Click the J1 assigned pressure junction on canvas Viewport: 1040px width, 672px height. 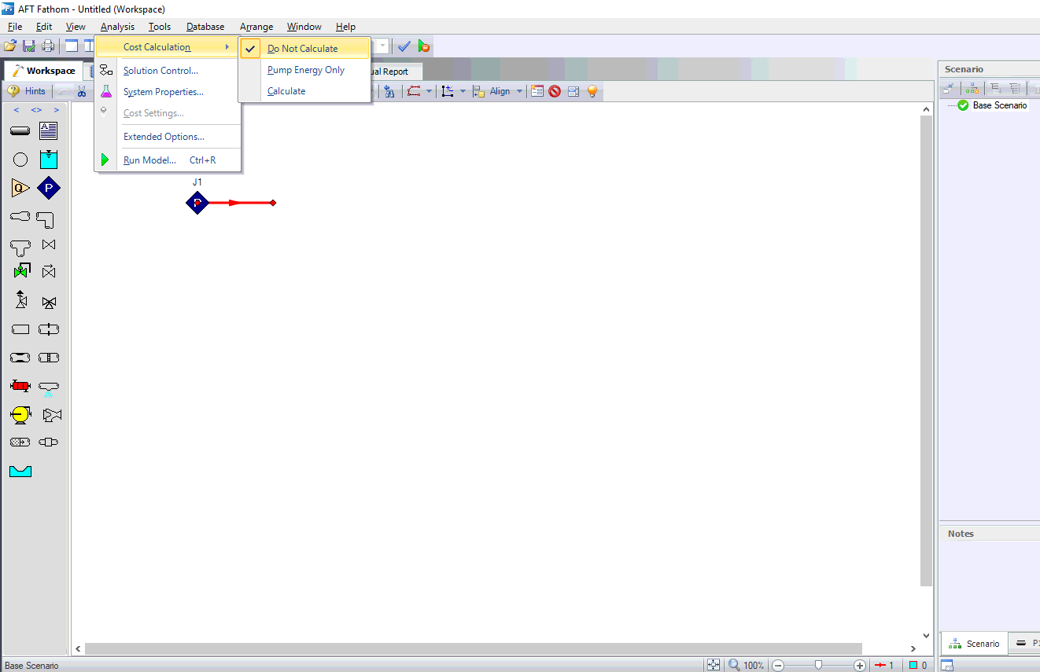[197, 203]
